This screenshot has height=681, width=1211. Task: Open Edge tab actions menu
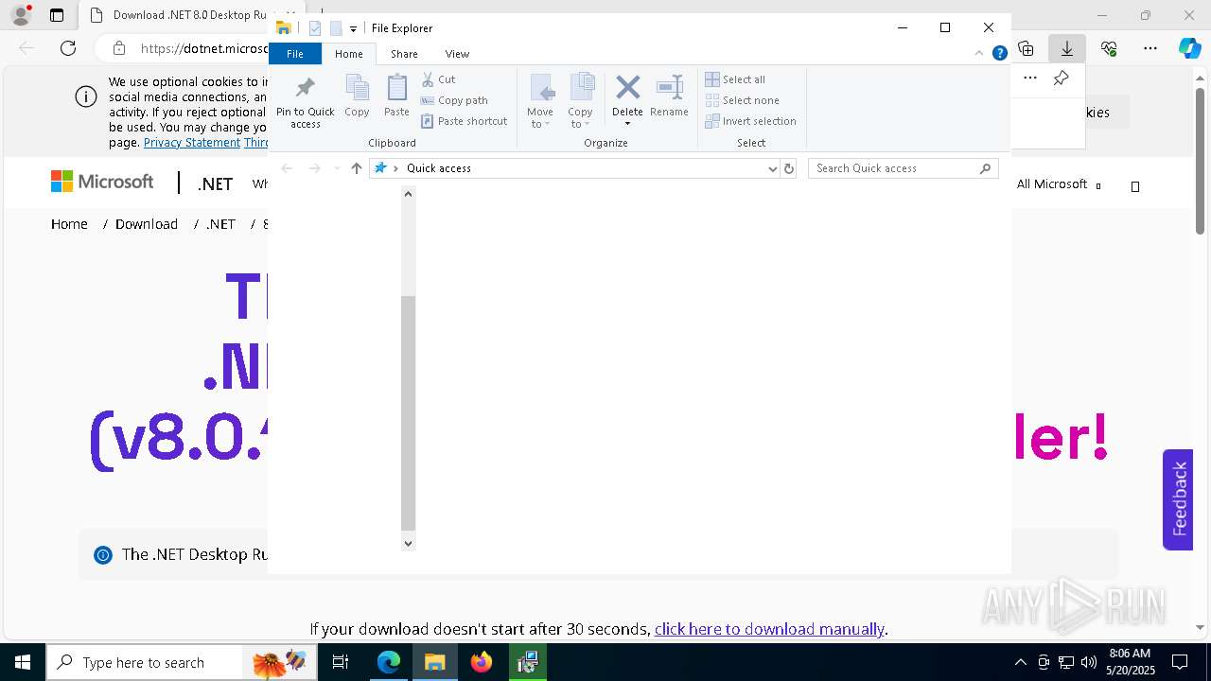tap(57, 15)
